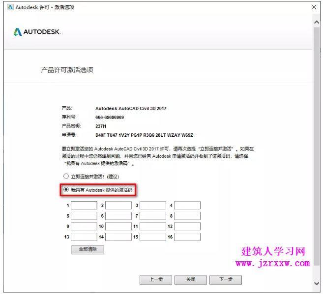Click the scrollbar down arrow
The image size is (323, 297).
click(317, 283)
